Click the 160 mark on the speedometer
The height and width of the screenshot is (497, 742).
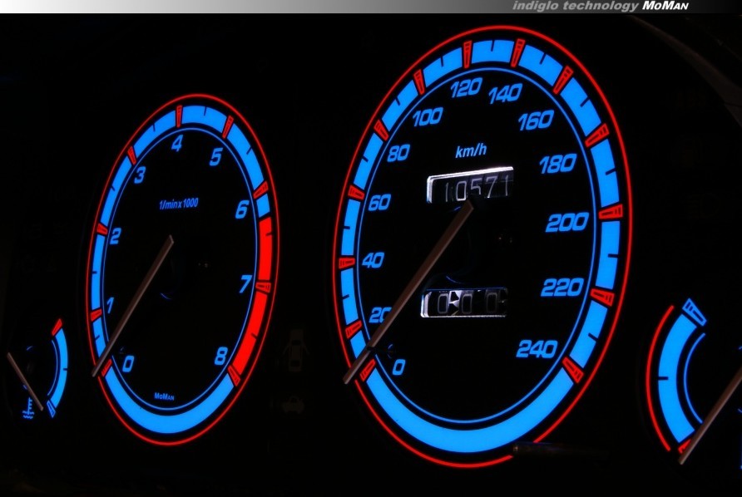[536, 121]
